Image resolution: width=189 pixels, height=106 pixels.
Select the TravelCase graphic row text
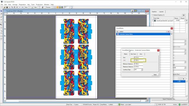coord(165,21)
